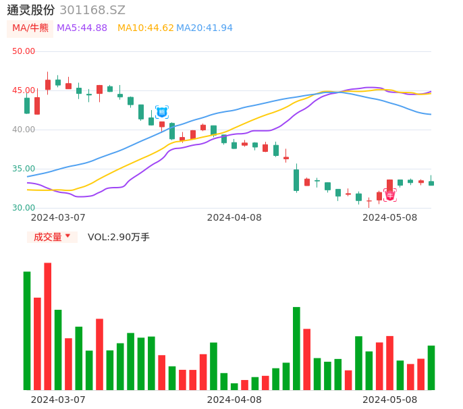Click the first green candlestick on the left
Image resolution: width=463 pixels, height=409 pixels.
[27, 105]
